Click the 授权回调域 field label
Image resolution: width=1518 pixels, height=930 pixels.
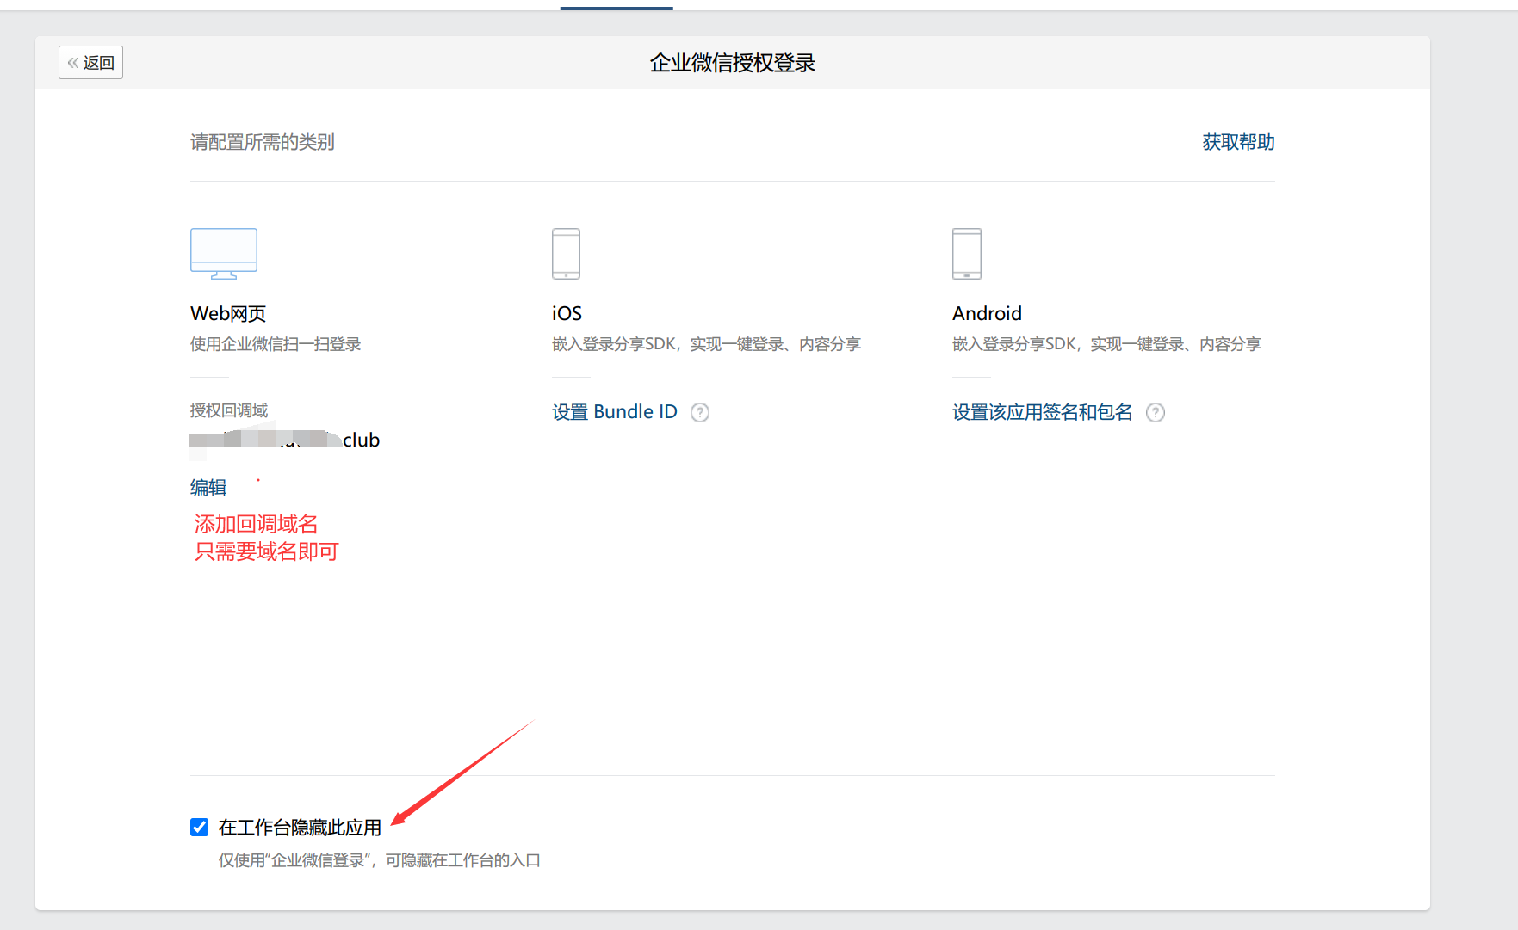click(x=229, y=410)
